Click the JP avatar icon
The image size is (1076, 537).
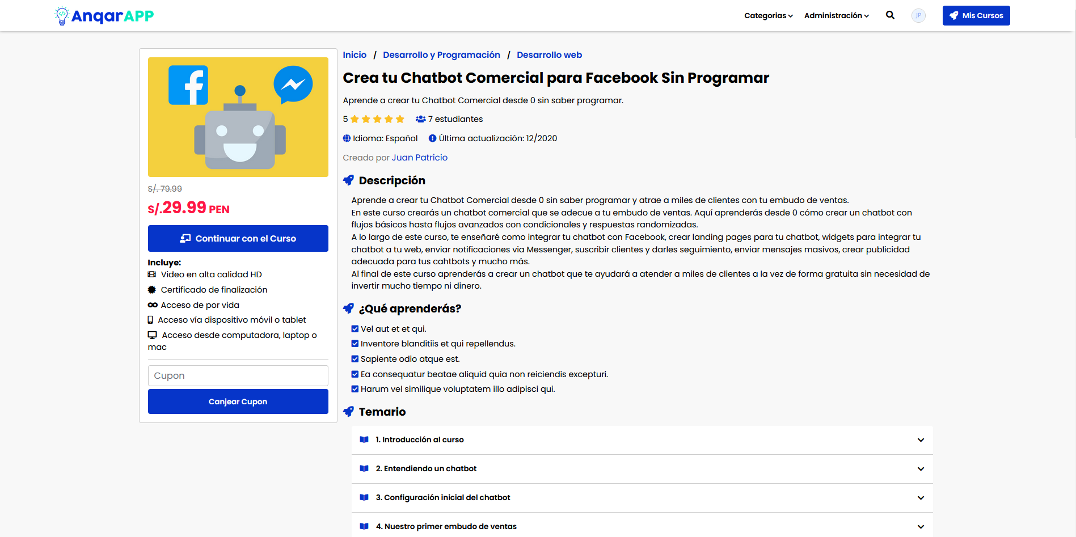918,15
